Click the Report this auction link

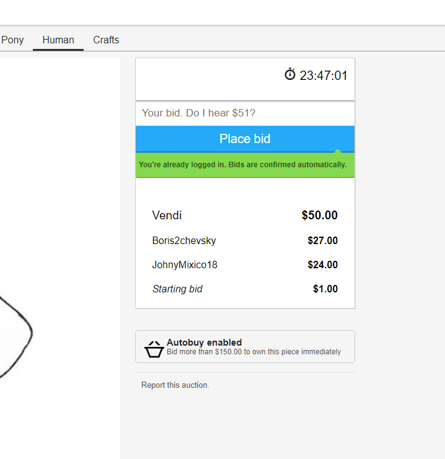[175, 385]
